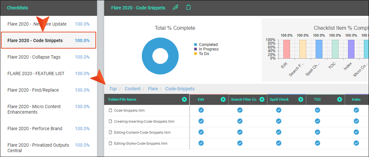Open gear settings for Edit column
Viewport: 369px width, 157px height.
[x=223, y=99]
